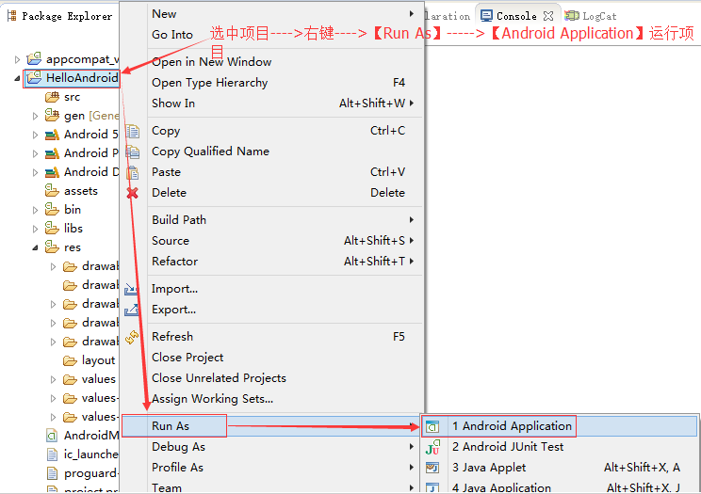Click the LogCat tab icon

(x=571, y=16)
